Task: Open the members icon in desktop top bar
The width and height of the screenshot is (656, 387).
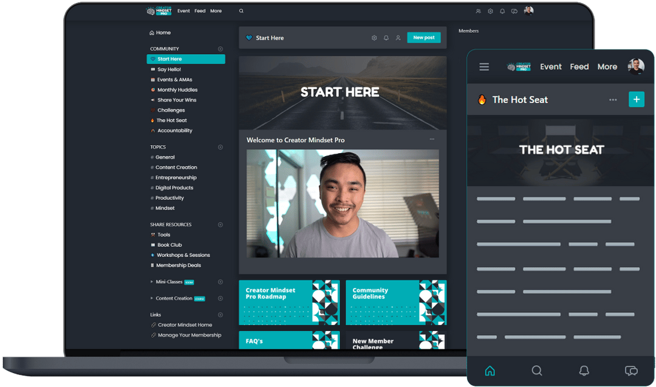Action: click(479, 11)
